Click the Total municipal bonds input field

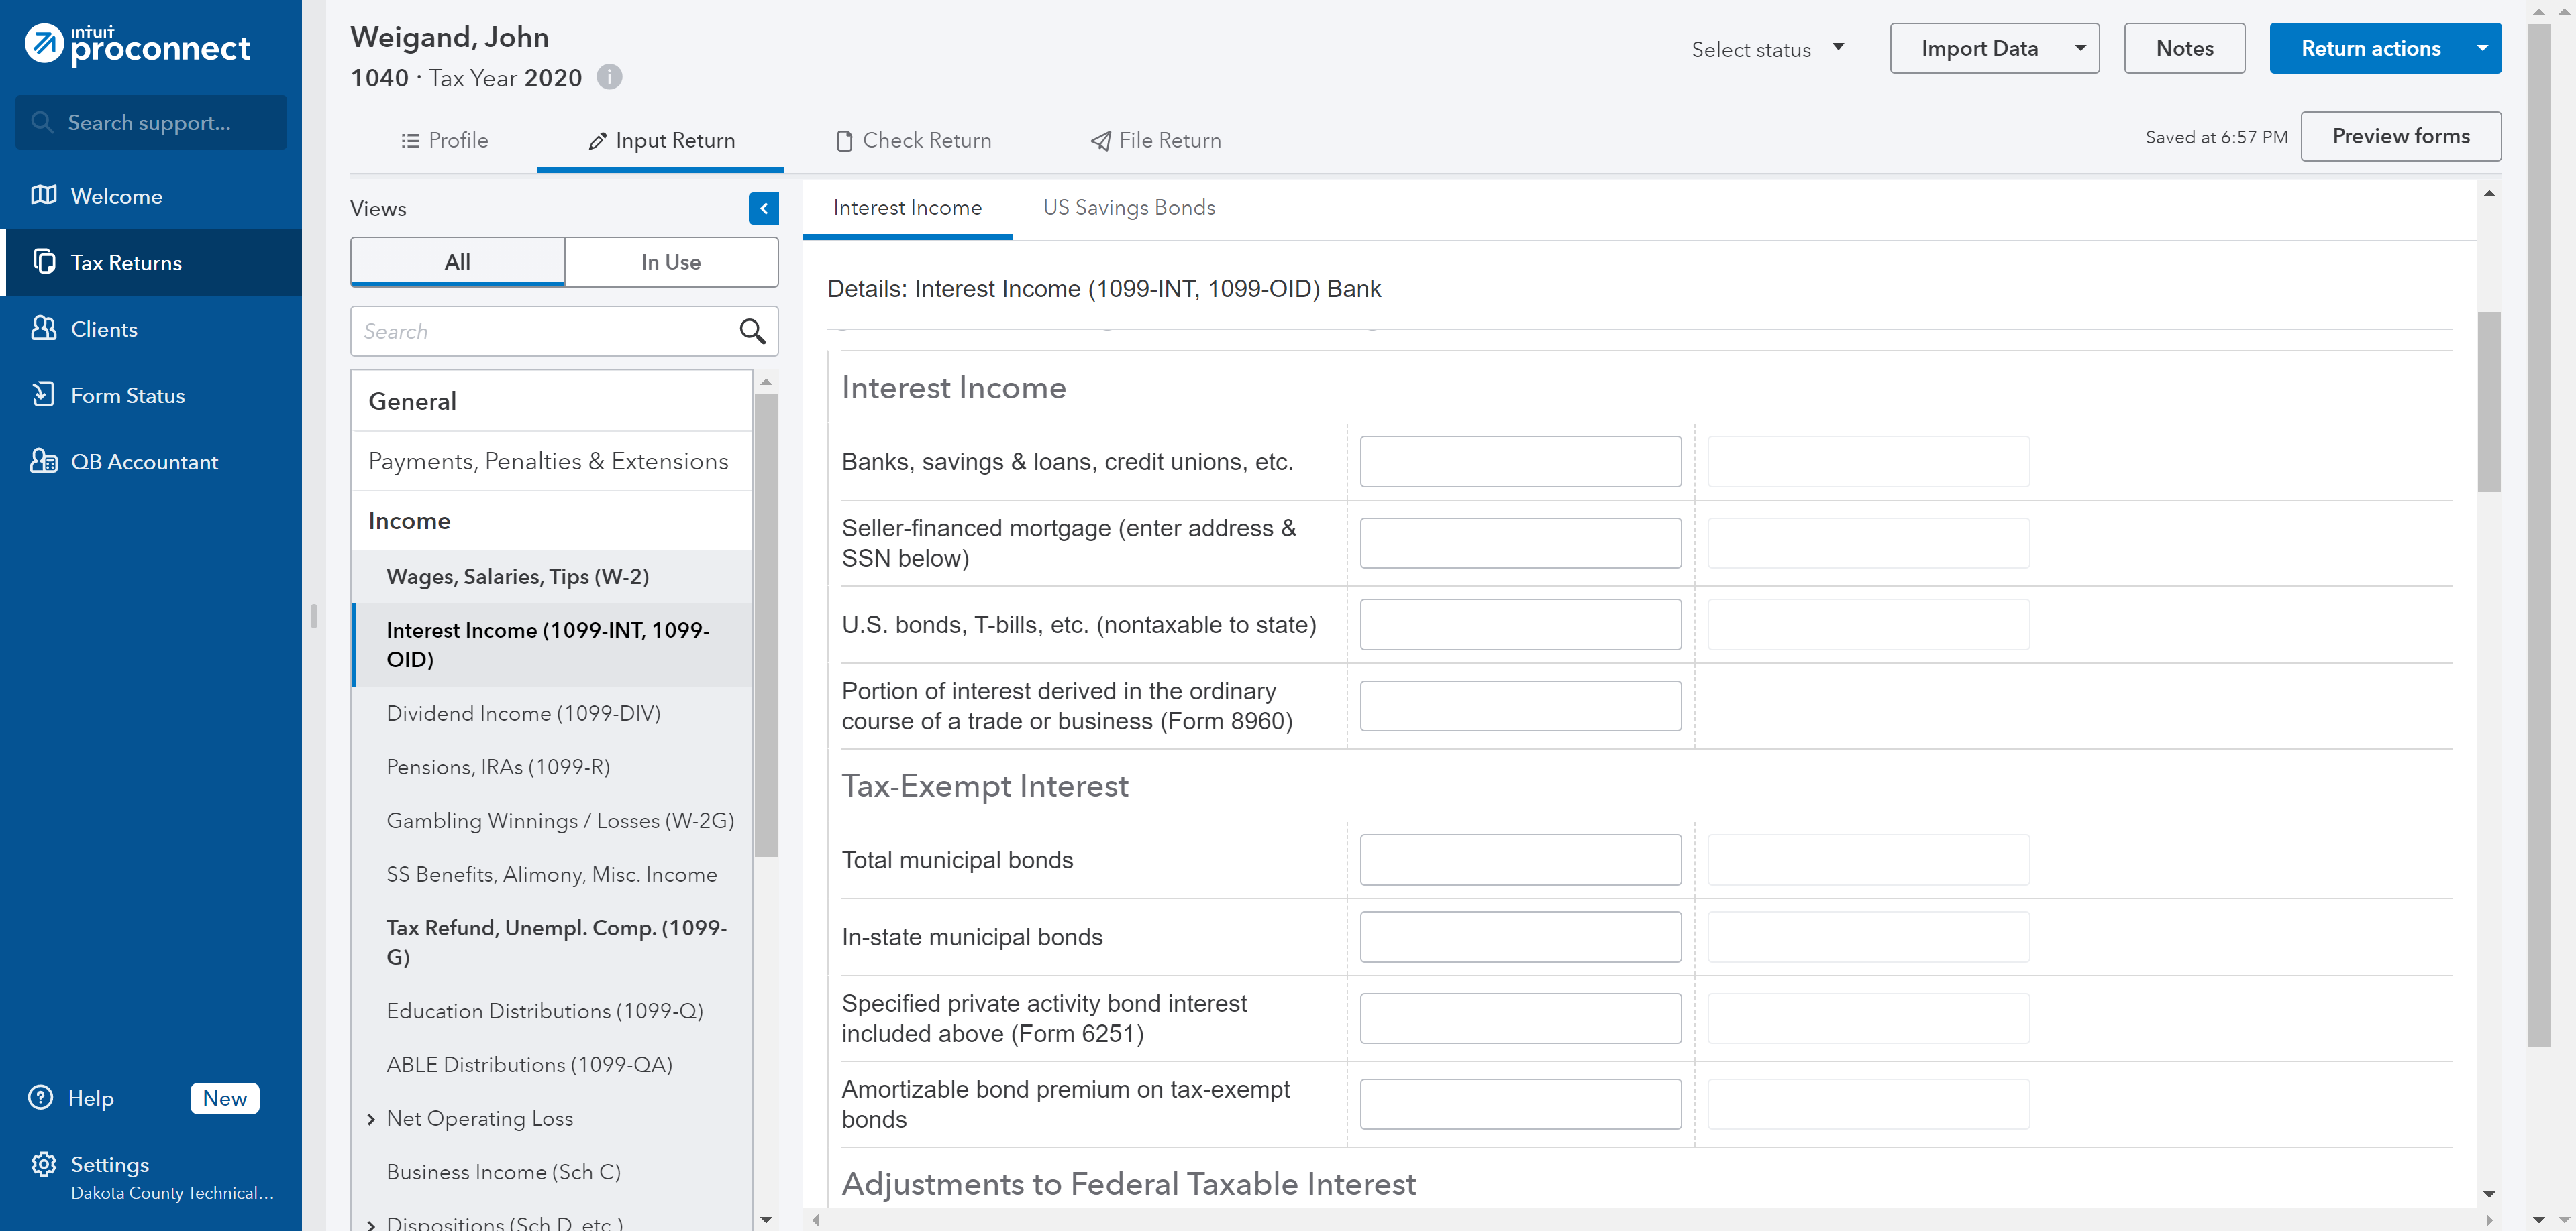[x=1519, y=860]
